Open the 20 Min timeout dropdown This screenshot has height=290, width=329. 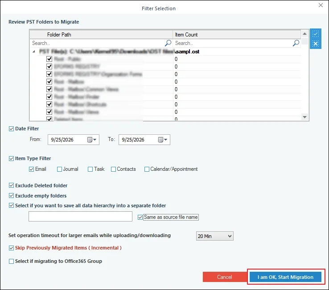coord(214,236)
